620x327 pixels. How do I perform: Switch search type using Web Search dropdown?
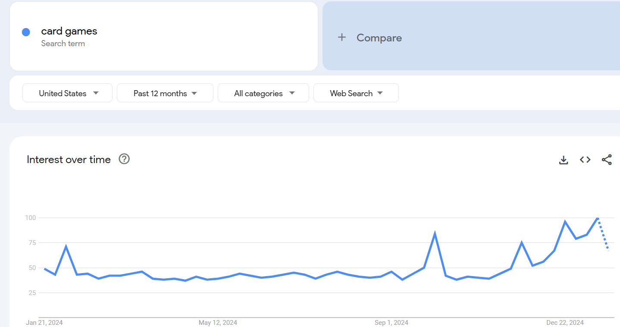click(x=356, y=93)
